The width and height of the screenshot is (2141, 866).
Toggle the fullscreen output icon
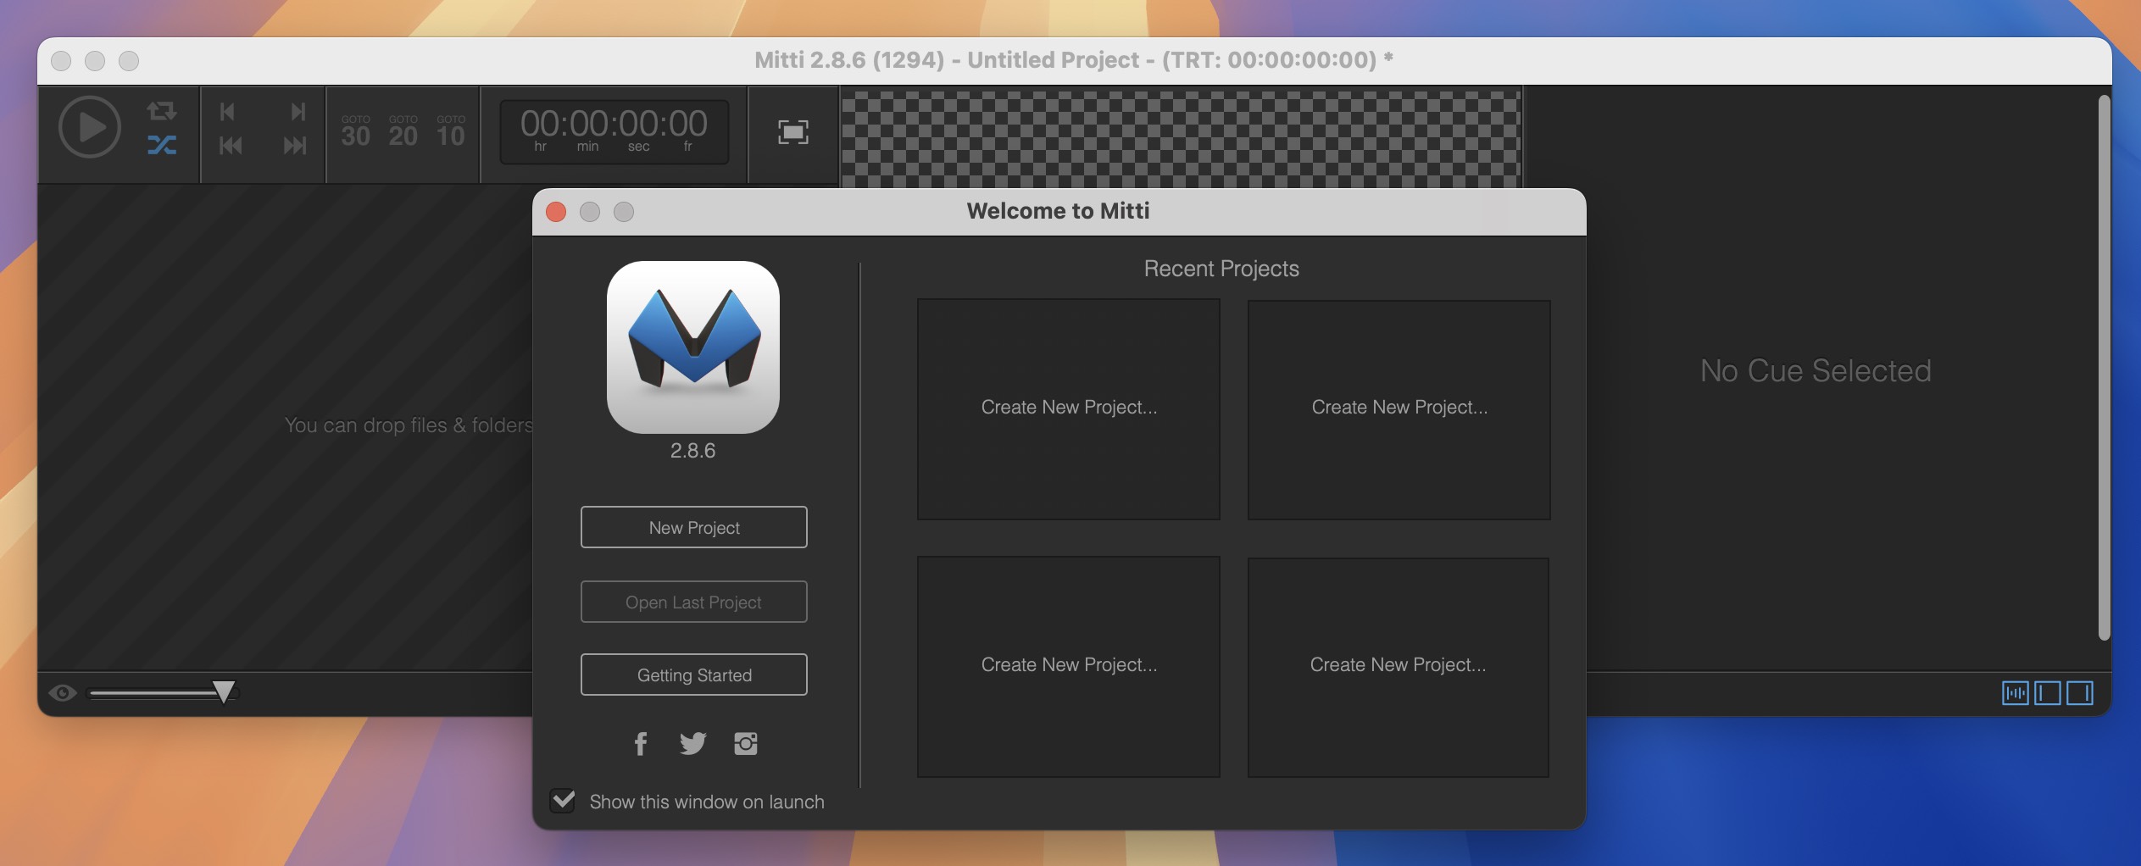point(792,131)
